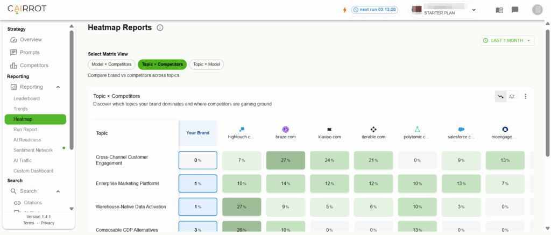This screenshot has height=235, width=551.
Task: Open the three-dot card options menu
Action: [526, 96]
